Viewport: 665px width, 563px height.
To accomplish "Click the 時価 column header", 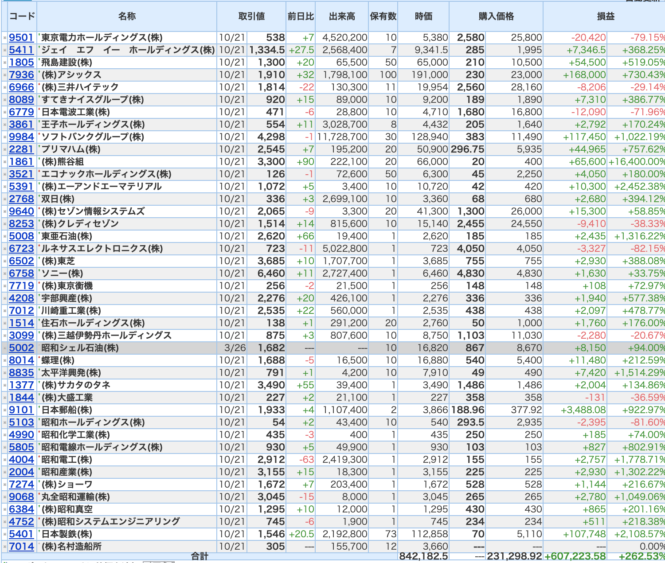I will click(x=423, y=16).
